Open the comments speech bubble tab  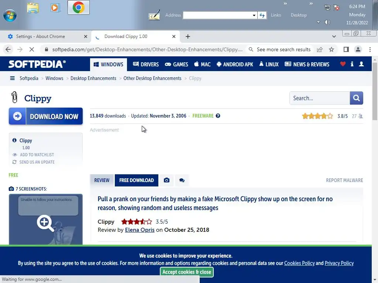(182, 180)
